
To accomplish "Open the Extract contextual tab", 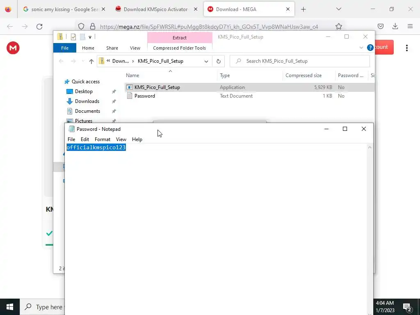I will (x=180, y=38).
